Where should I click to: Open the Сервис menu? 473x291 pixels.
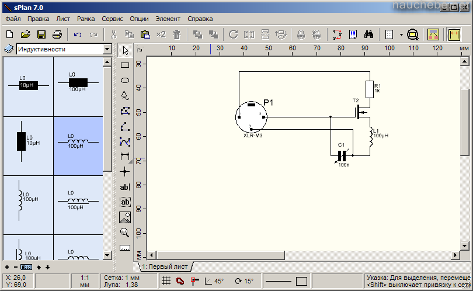[x=112, y=19]
